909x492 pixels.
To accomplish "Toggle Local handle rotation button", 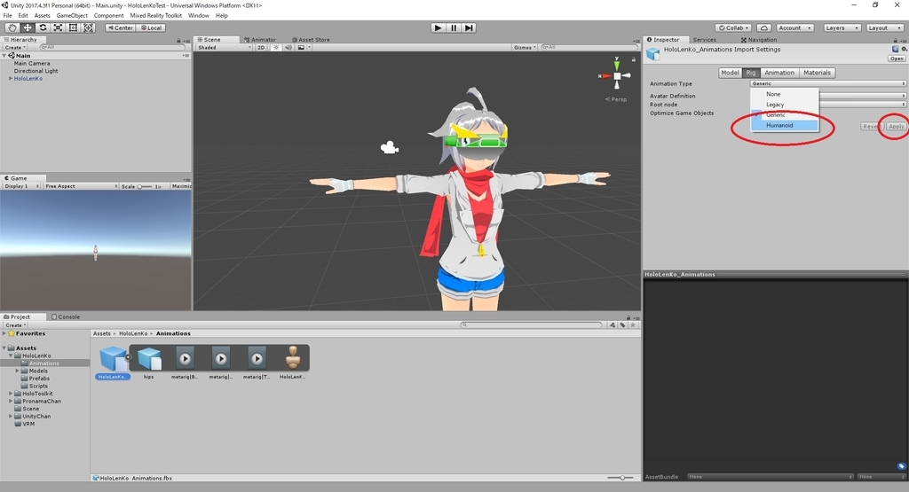I will 151,27.
